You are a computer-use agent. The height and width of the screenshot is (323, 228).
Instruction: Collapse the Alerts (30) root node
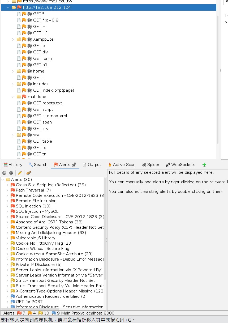pos(3,180)
